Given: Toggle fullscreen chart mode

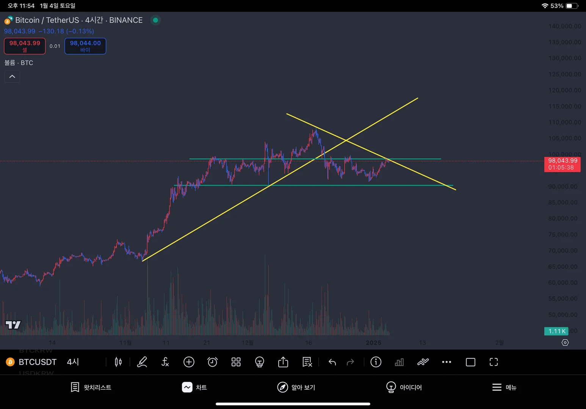Looking at the screenshot, I should click(x=494, y=362).
